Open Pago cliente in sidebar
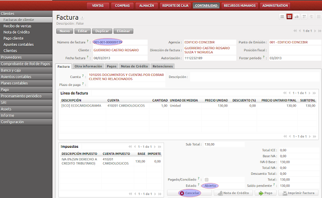This screenshot has width=322, height=198. pyautogui.click(x=14, y=38)
